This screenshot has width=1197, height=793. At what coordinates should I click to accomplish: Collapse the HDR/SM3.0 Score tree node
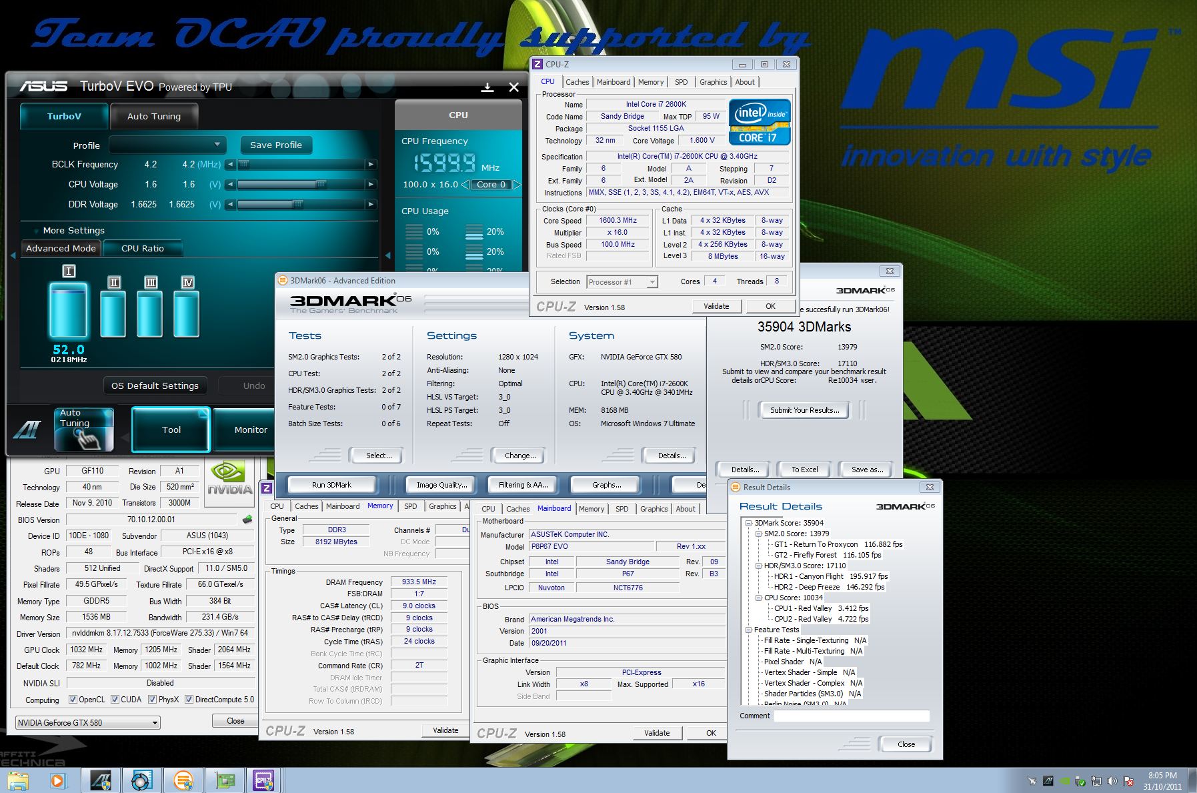[758, 566]
